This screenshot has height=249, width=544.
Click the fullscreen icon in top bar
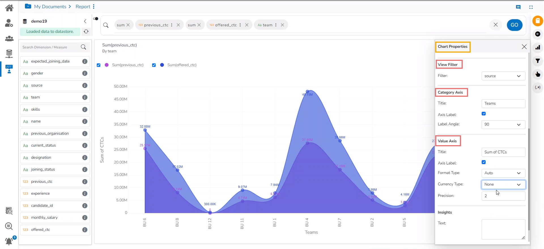531,7
